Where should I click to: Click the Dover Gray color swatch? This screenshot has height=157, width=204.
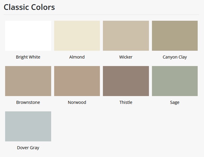(28, 126)
